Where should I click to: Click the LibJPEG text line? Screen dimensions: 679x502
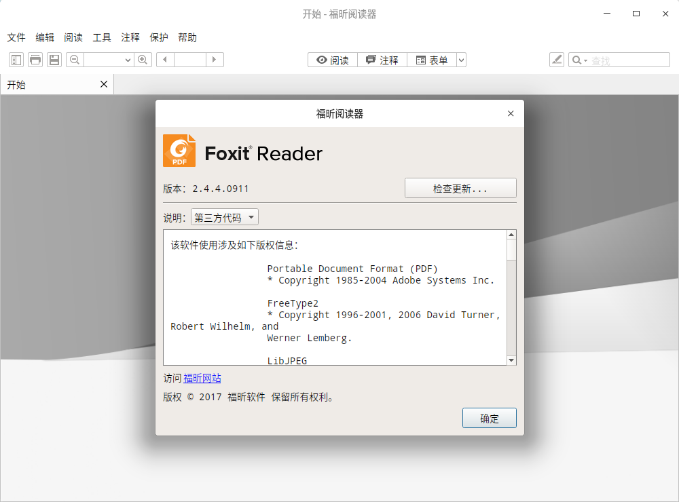pyautogui.click(x=287, y=360)
